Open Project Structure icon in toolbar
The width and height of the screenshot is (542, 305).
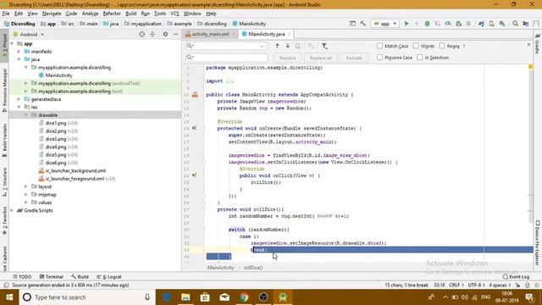(x=525, y=24)
